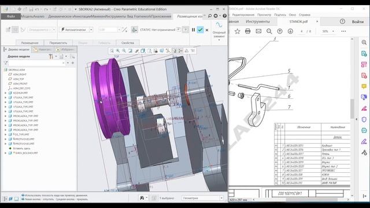370x208 pixels.
Task: Open the Файл menu in Creo
Action: click(x=10, y=16)
